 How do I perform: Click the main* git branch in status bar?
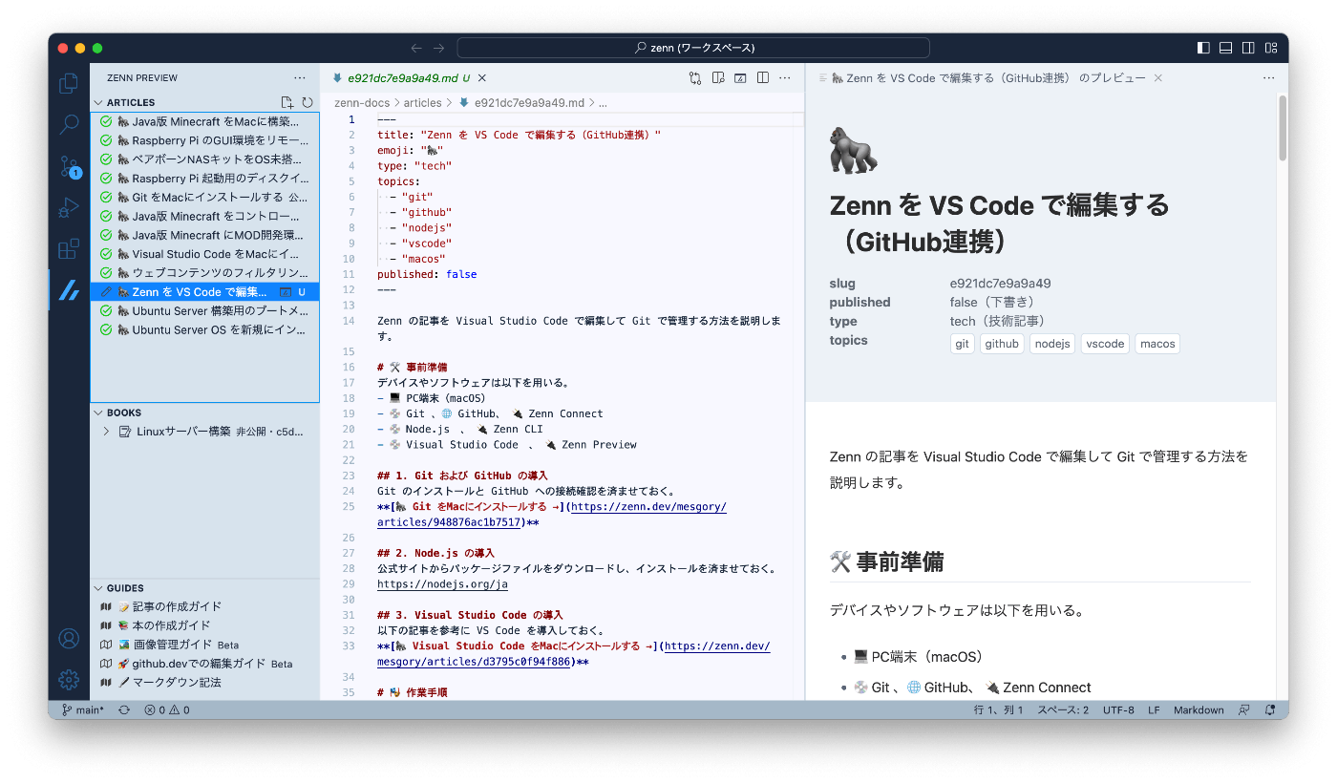(x=82, y=709)
